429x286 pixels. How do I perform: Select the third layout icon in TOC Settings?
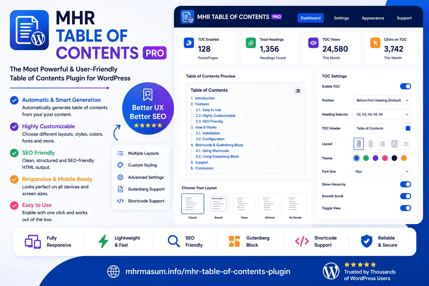pyautogui.click(x=383, y=144)
